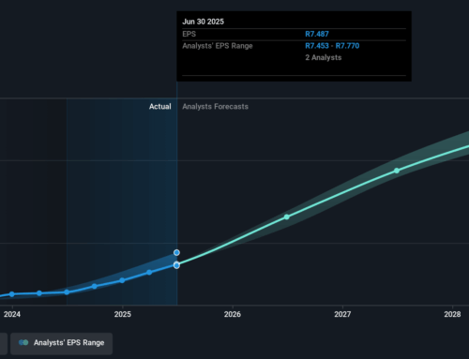Click the upper range dot at Jun 2025

(176, 252)
